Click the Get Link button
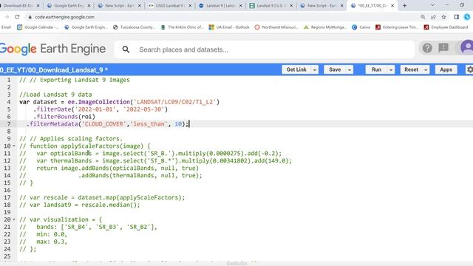Screen dimensions: 473x266 click(296, 69)
